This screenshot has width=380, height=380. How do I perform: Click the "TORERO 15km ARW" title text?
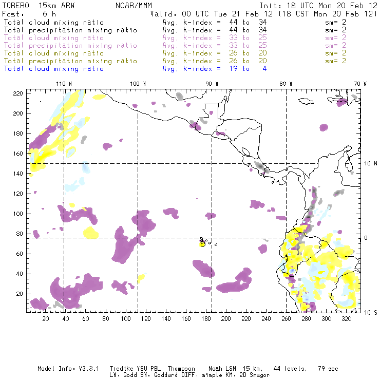(x=32, y=5)
